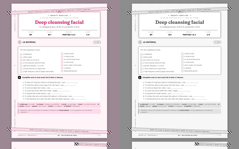The height and width of the screenshot is (149, 239).
Task: Click the '15 MIN' badge on pink sheet
Action: tap(97, 42)
